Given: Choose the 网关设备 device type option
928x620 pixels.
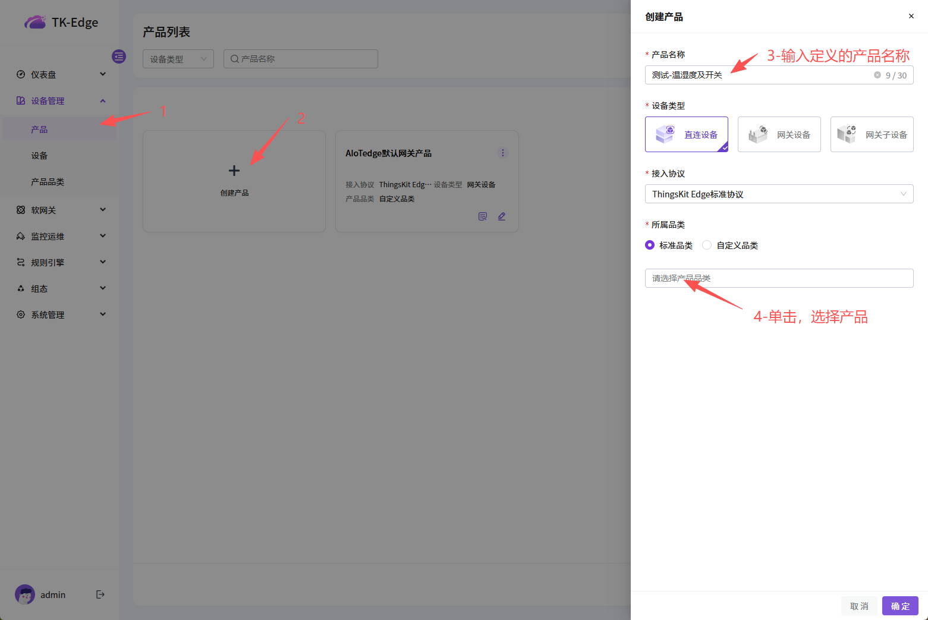Looking at the screenshot, I should pyautogui.click(x=779, y=134).
